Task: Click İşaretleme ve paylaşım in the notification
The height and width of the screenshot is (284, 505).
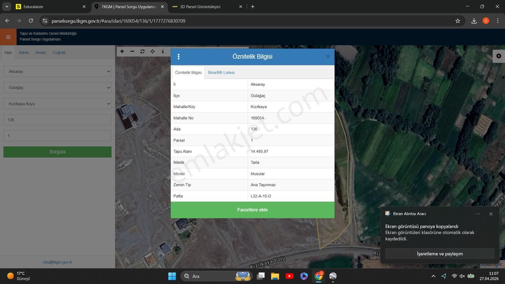Action: [x=440, y=254]
